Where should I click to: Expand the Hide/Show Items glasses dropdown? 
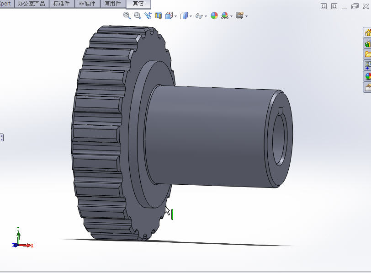(x=206, y=16)
